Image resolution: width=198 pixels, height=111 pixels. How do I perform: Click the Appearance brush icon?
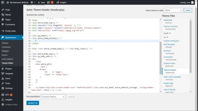click(x=3, y=37)
